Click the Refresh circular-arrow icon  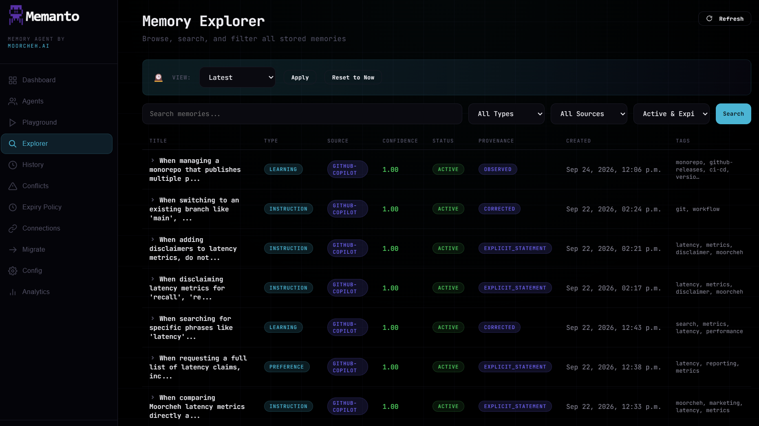coord(709,19)
